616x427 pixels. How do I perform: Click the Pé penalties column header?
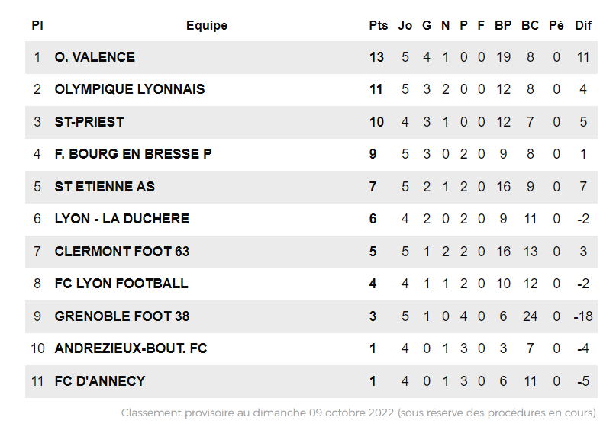556,25
